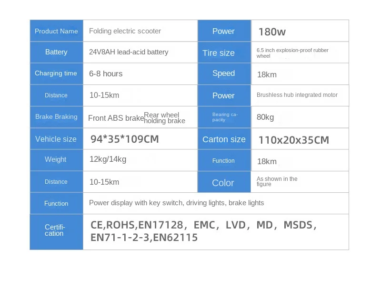Click the "Weight" label cell
The image size is (381, 304).
56,160
